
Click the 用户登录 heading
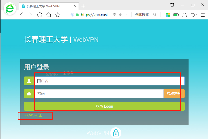pos(37,67)
